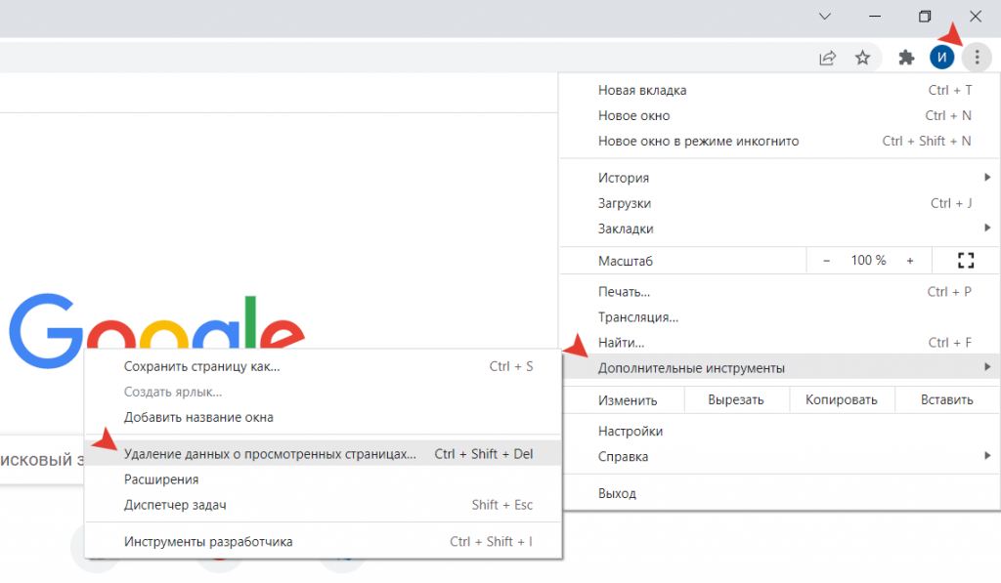The height and width of the screenshot is (583, 1001).
Task: Open Диспетчер задач
Action: click(x=175, y=505)
